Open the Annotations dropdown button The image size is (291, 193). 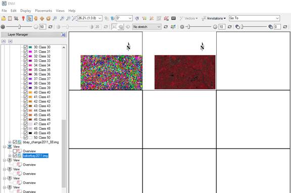pyautogui.click(x=214, y=18)
